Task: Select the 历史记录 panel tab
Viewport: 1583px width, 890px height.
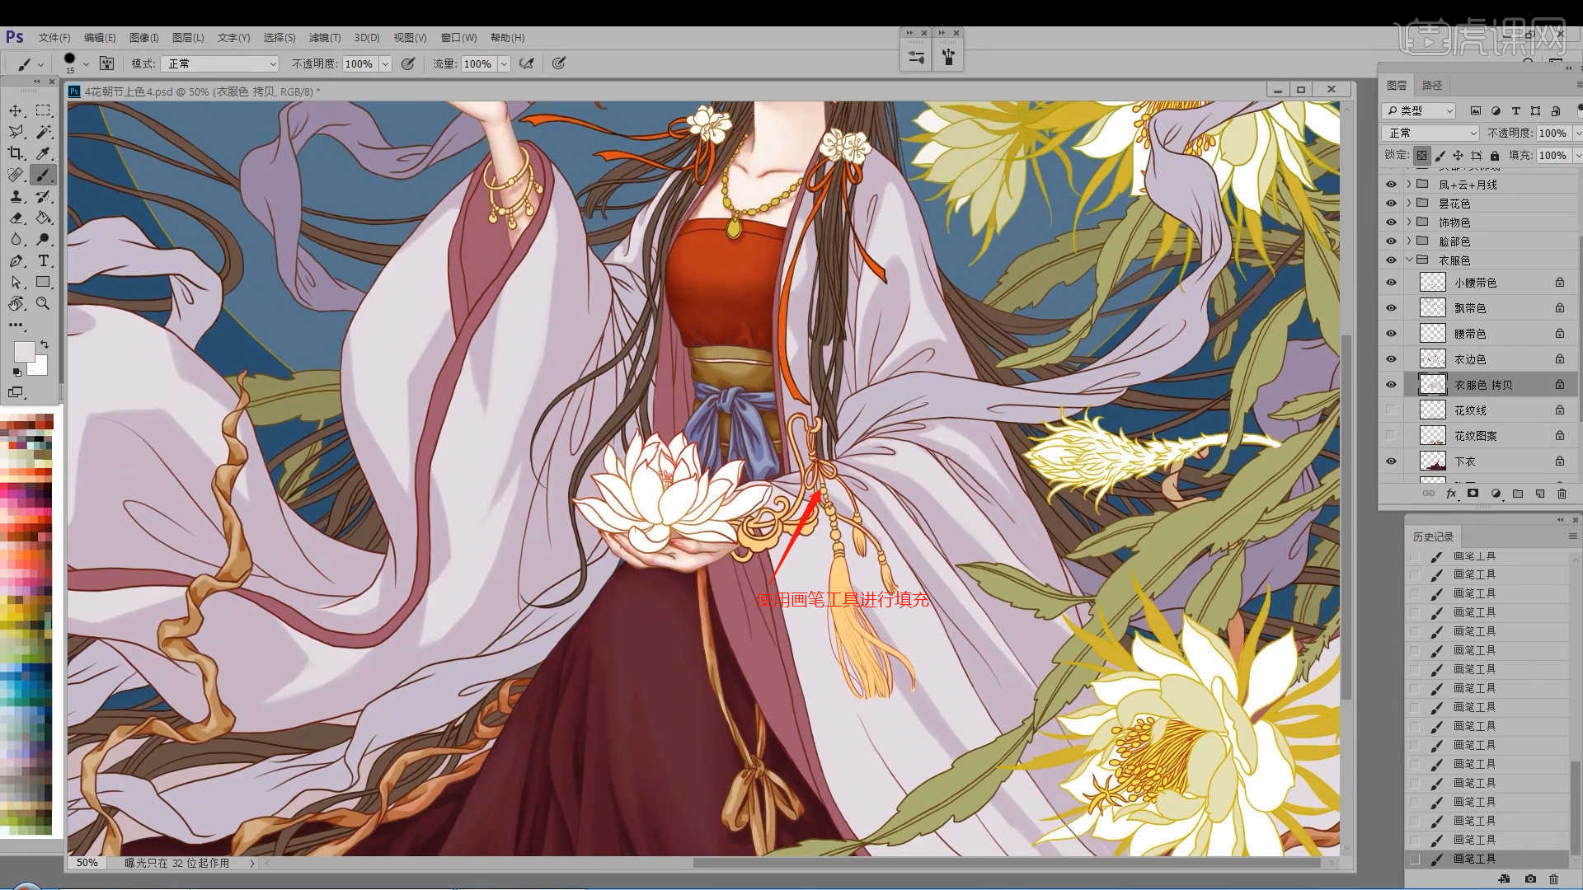Action: click(x=1433, y=537)
